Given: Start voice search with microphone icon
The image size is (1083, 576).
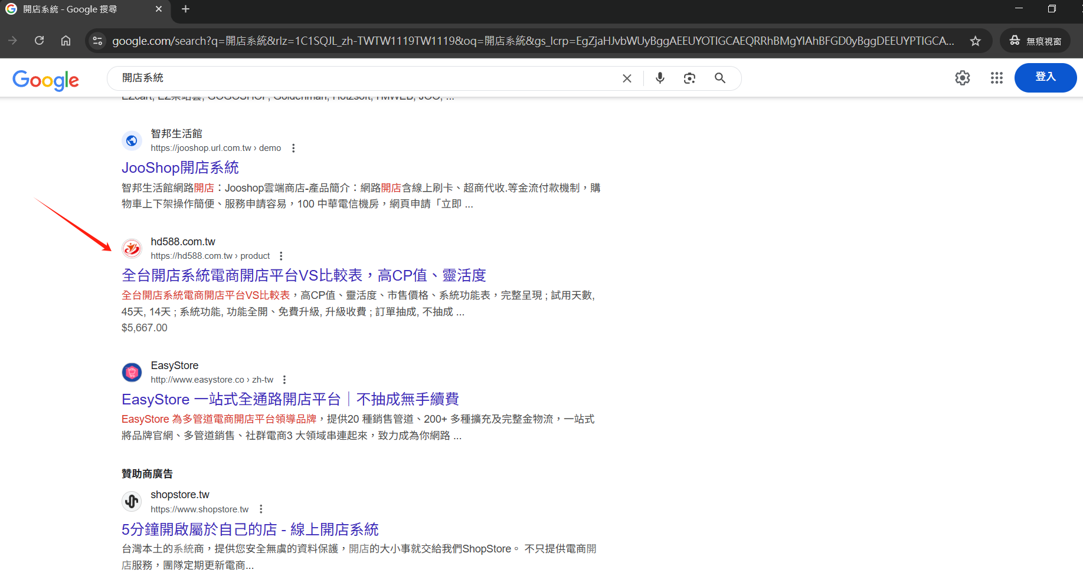Looking at the screenshot, I should click(660, 78).
